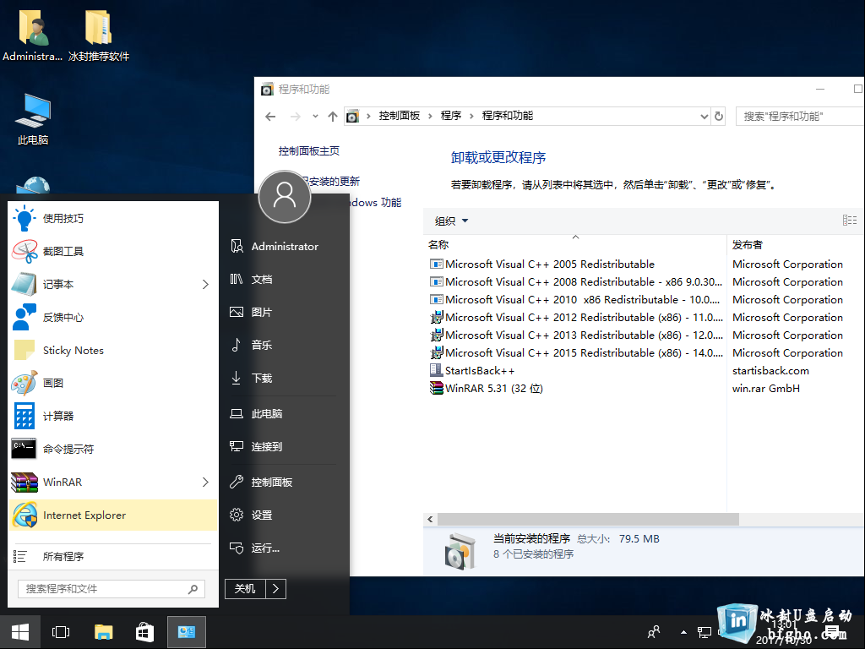
Task: Select Microsoft Visual C++ 2015 Redistributable row
Action: tap(576, 352)
